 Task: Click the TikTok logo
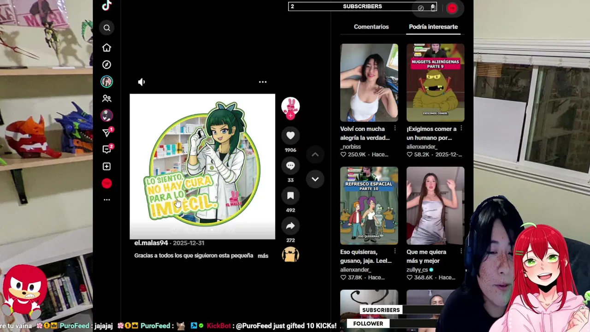[106, 5]
